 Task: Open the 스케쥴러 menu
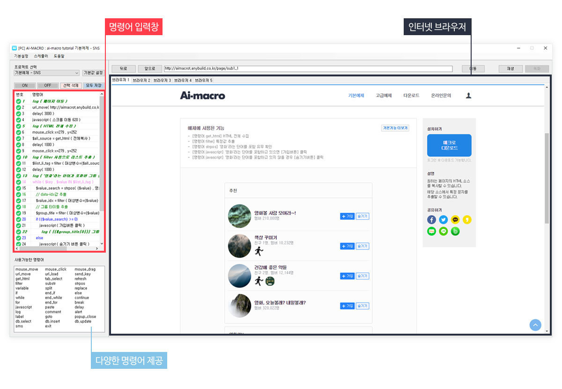point(41,56)
